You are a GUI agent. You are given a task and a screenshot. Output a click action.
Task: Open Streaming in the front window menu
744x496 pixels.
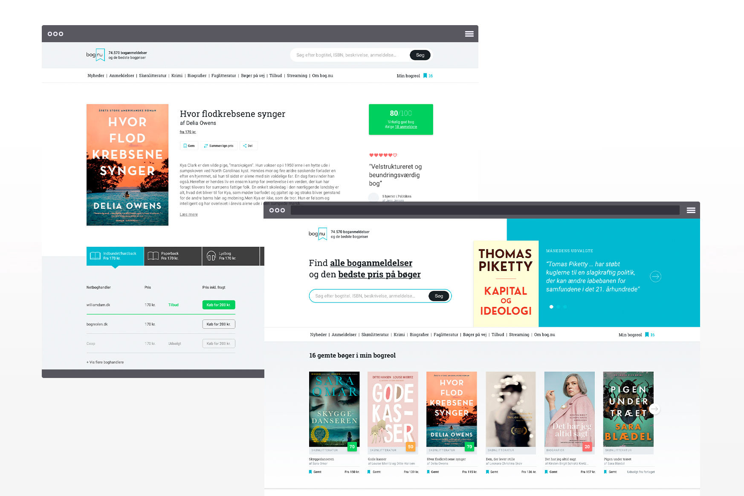tap(519, 335)
